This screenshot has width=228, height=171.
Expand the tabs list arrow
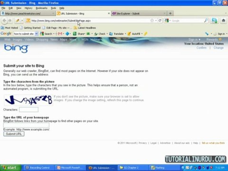point(226,13)
